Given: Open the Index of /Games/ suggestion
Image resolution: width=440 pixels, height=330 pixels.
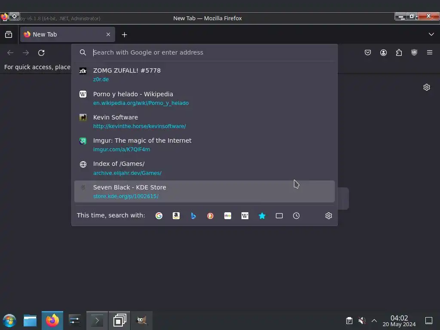Looking at the screenshot, I should tap(204, 168).
